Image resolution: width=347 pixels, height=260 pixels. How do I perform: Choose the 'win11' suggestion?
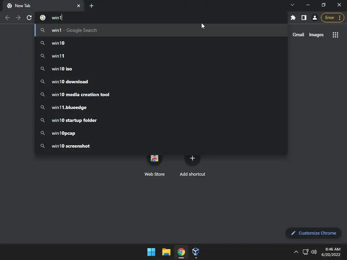click(161, 56)
